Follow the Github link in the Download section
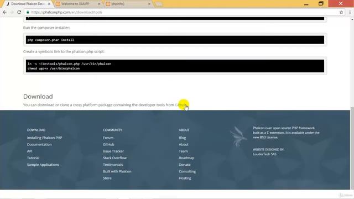This screenshot has height=199, width=354. 181,105
